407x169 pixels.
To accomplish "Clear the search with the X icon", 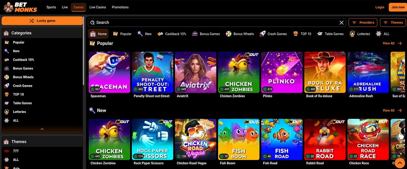I will [x=341, y=23].
